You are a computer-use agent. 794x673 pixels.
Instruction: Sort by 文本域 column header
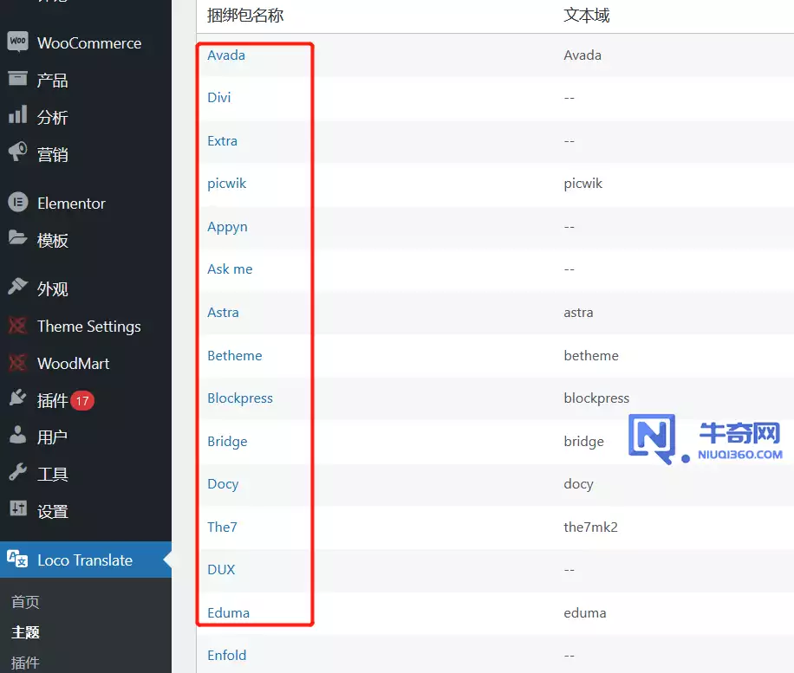586,16
